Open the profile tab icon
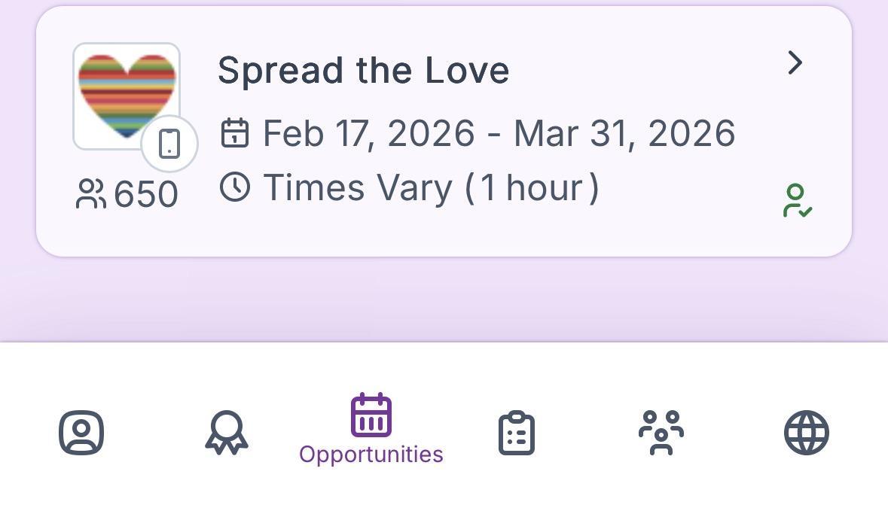This screenshot has height=514, width=888. (x=81, y=433)
